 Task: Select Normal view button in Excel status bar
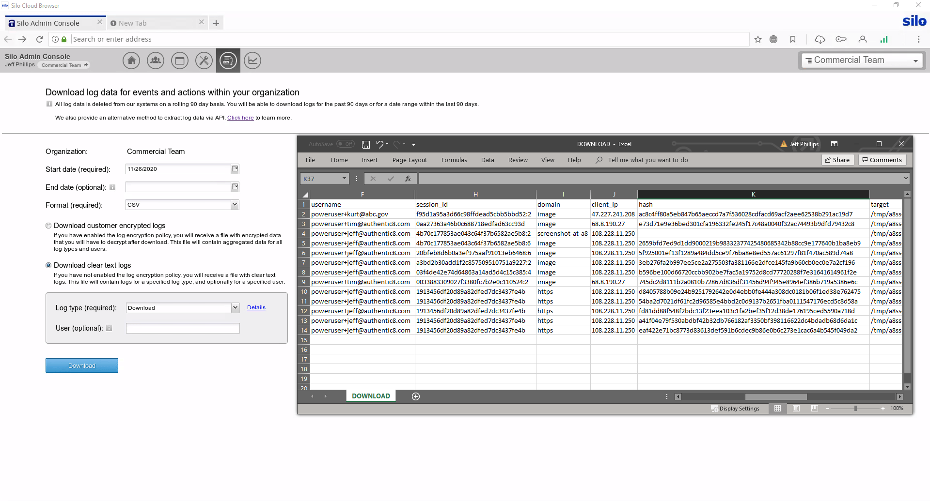[x=778, y=409]
